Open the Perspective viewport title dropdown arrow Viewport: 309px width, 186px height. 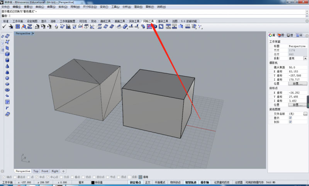click(x=33, y=34)
